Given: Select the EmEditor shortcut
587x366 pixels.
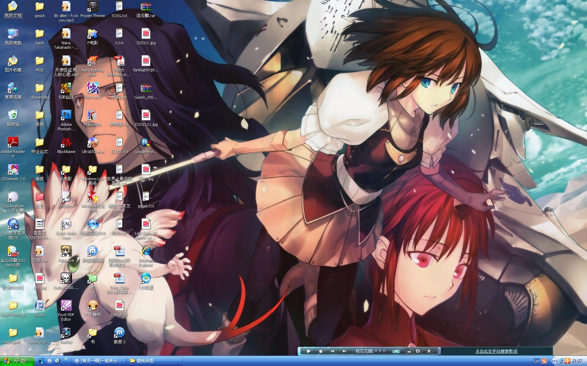Looking at the screenshot, I should (x=66, y=199).
